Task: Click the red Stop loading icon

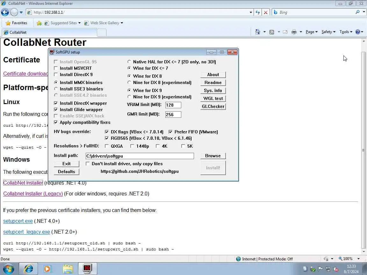Action: coord(266,12)
